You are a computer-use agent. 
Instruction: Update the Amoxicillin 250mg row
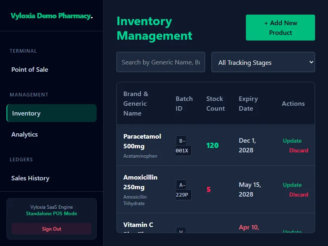click(292, 185)
